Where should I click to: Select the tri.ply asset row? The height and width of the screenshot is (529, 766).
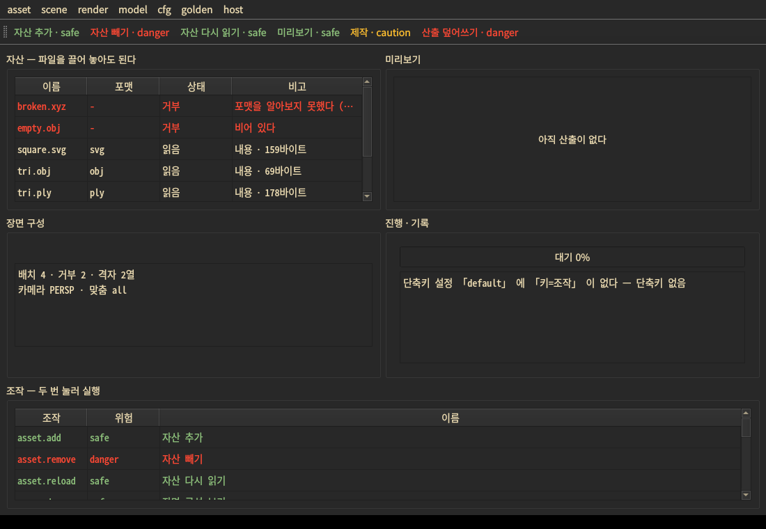click(189, 192)
